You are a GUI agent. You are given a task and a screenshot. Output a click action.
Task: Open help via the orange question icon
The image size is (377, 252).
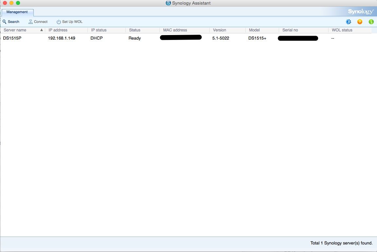tap(360, 22)
